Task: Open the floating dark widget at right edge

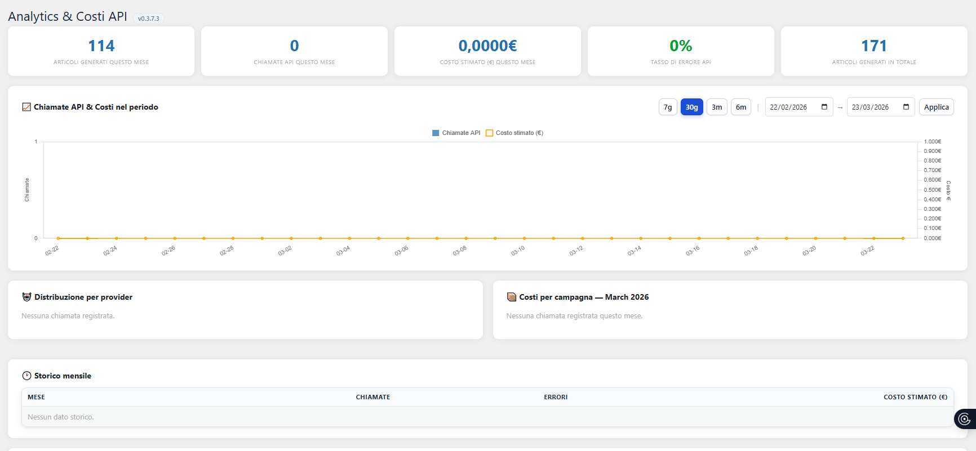Action: coord(965,419)
